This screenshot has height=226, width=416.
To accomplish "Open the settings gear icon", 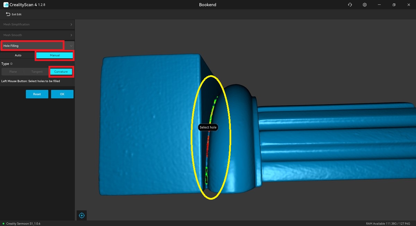I will [x=365, y=5].
